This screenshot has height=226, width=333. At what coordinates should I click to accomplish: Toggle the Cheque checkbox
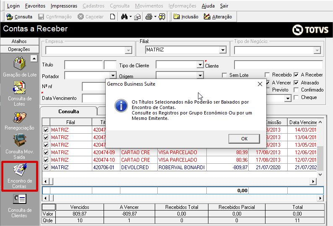click(296, 98)
